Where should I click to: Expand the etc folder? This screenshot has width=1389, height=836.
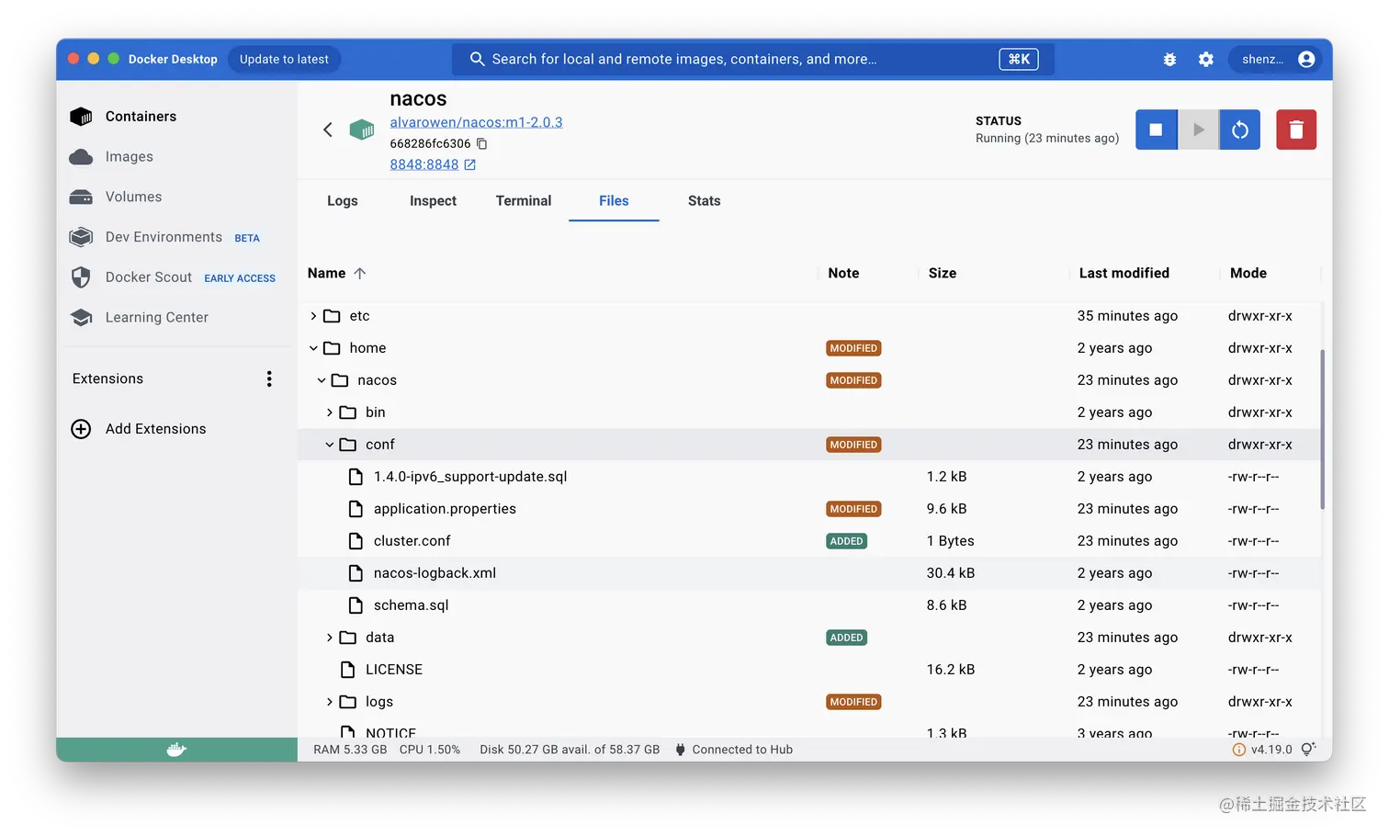[x=313, y=316]
